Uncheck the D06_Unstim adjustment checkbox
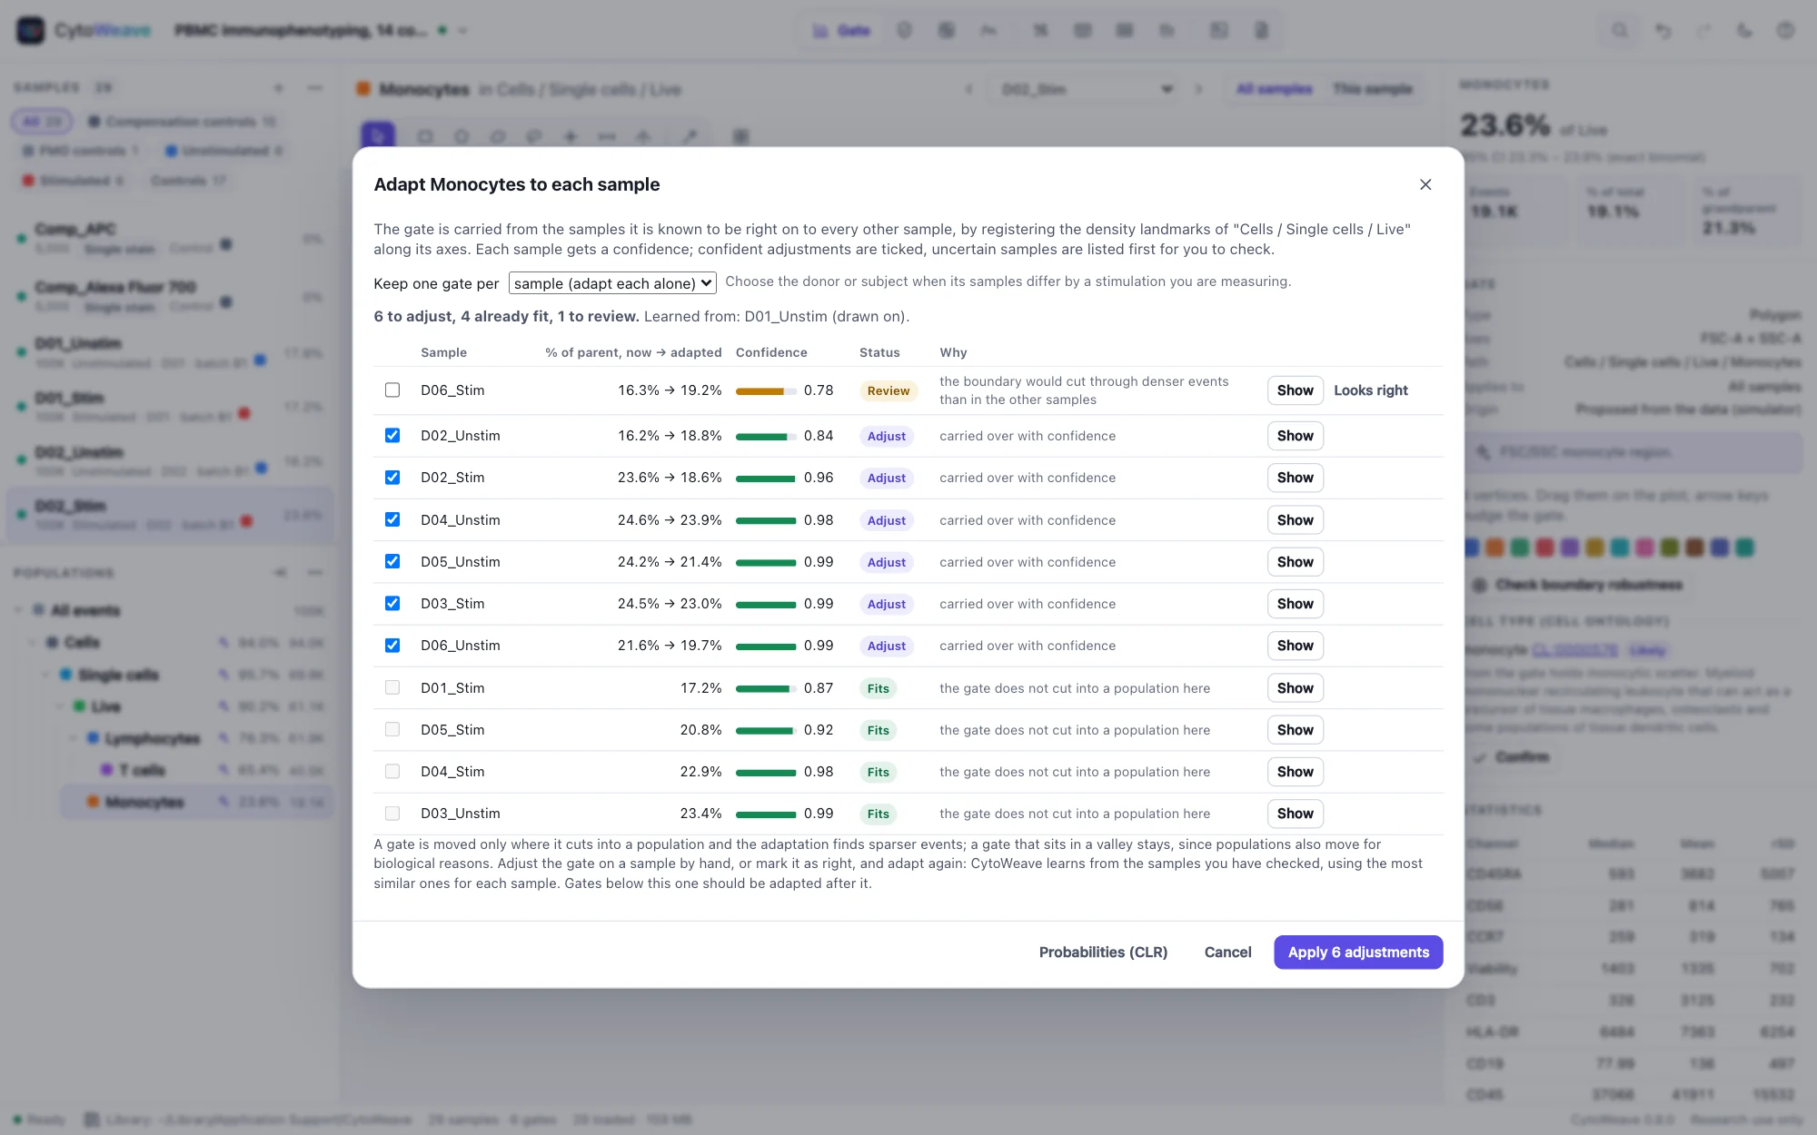The width and height of the screenshot is (1817, 1135). coord(392,645)
